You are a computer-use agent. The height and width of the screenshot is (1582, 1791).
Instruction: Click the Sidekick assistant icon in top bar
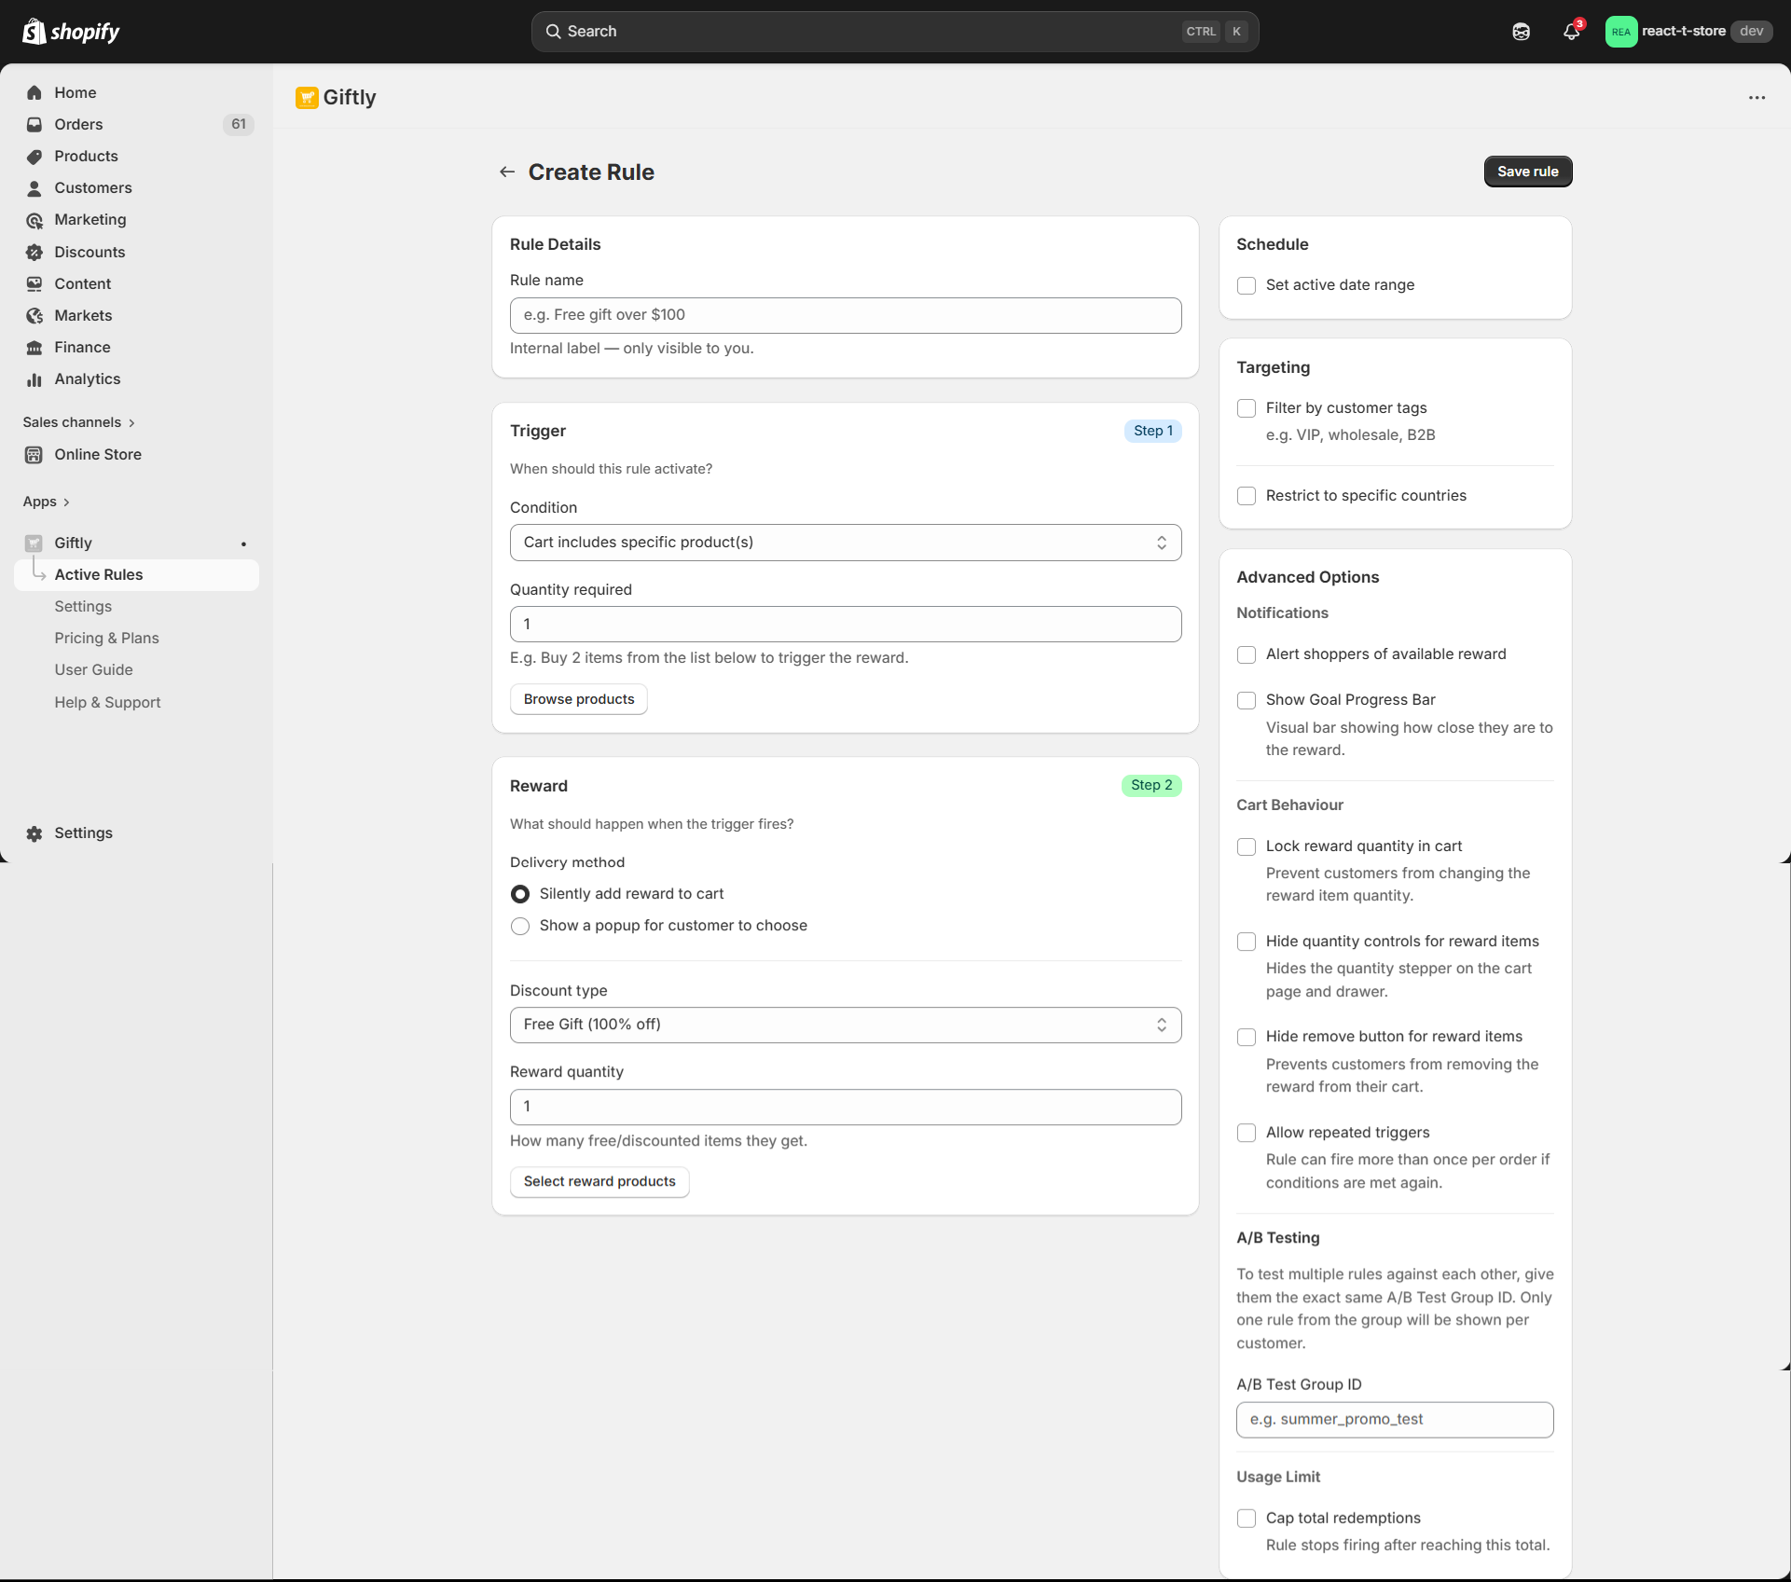pyautogui.click(x=1521, y=32)
